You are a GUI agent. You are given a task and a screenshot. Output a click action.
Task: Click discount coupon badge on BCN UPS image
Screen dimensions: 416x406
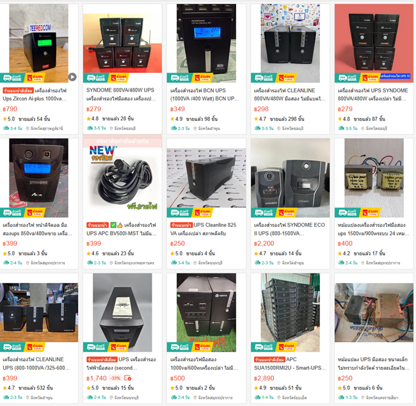(203, 77)
